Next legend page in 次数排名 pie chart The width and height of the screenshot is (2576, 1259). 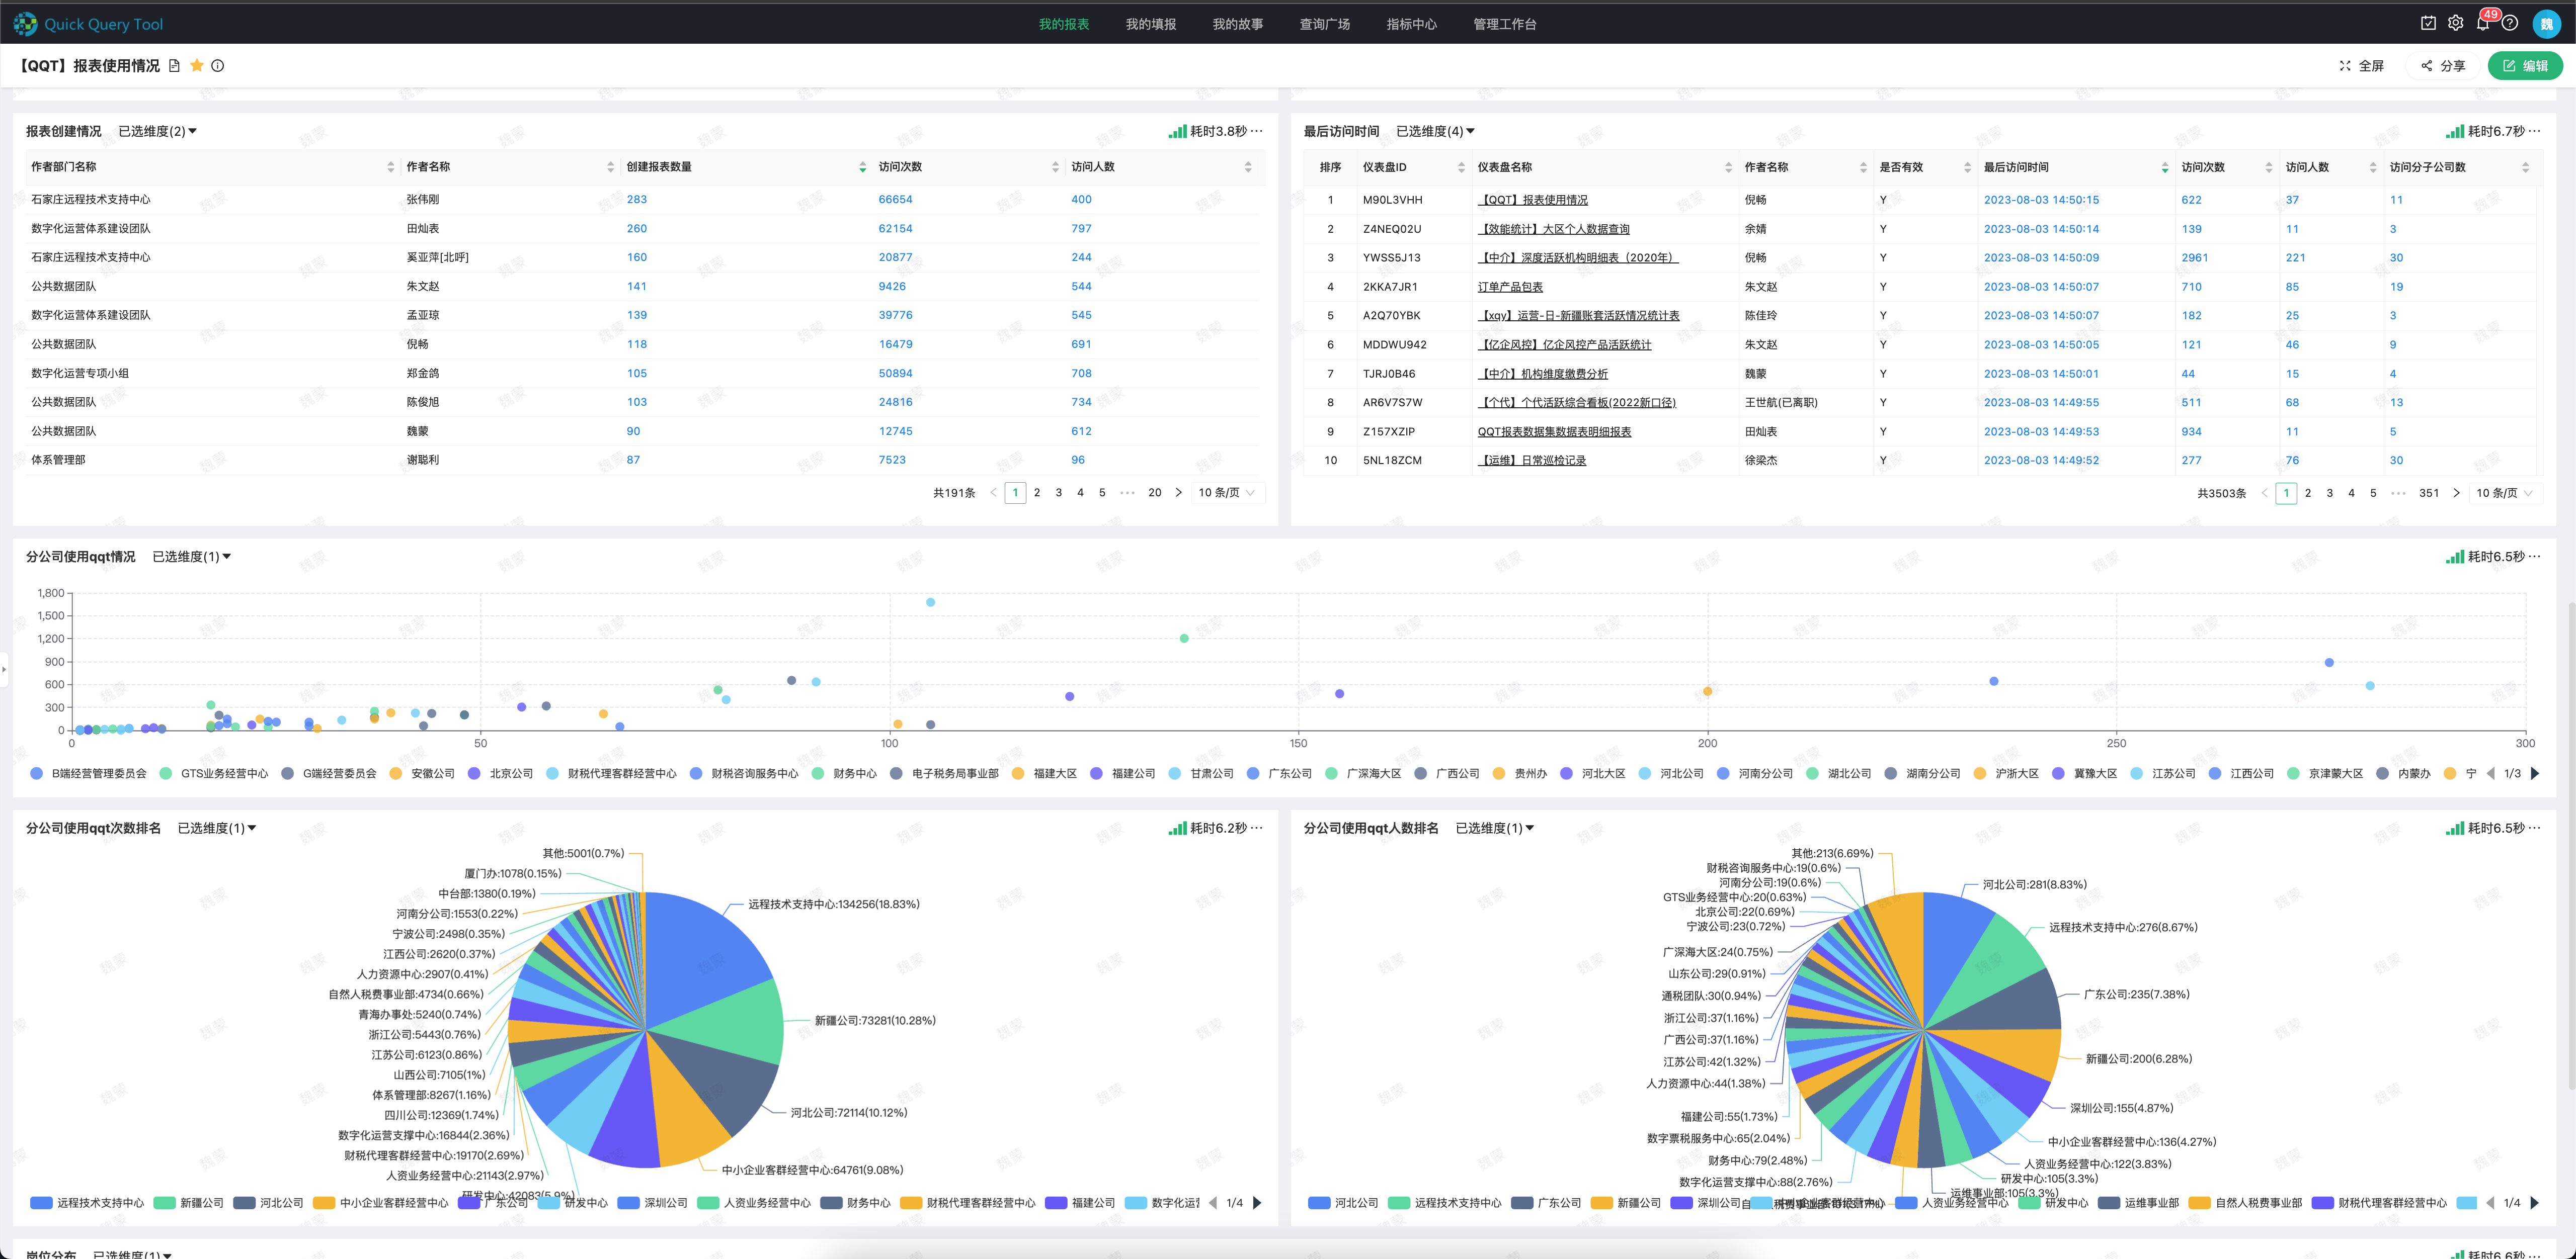[1257, 1203]
